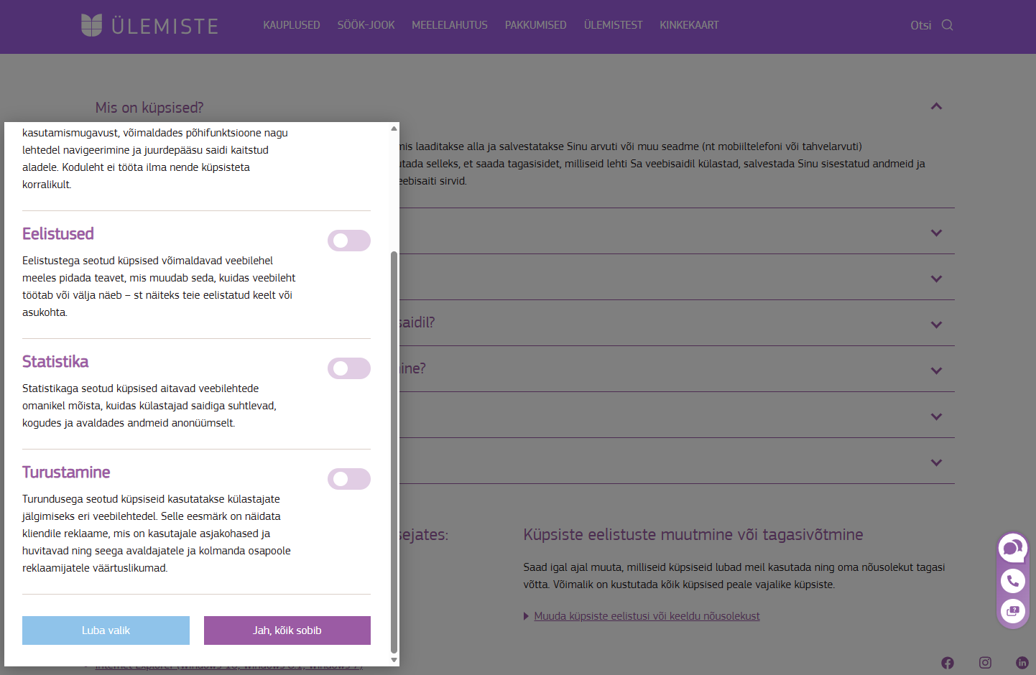Click the cookie dialog scroll-down arrow

click(394, 660)
